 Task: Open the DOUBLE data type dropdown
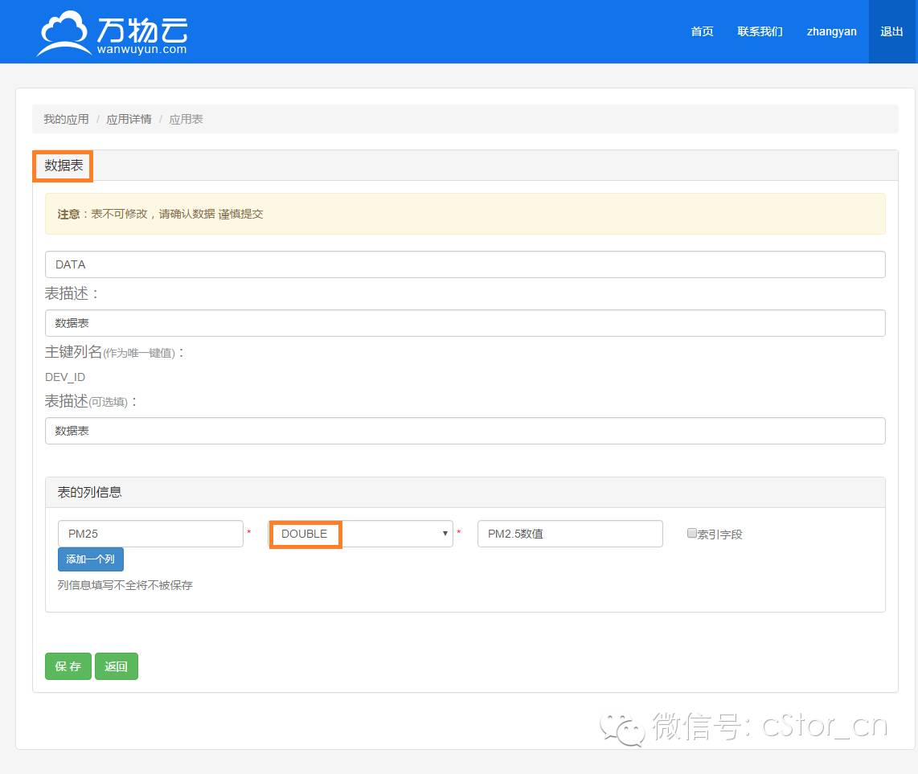361,534
